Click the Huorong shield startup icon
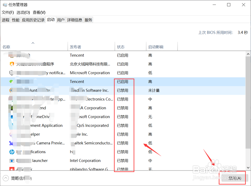The image size is (251, 186). tap(12, 64)
